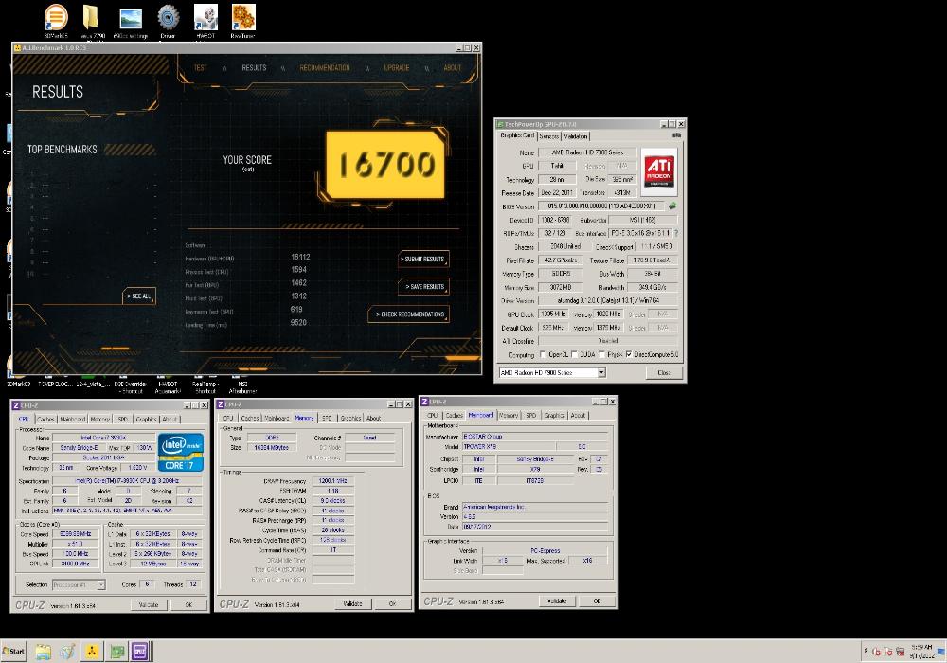Click the Start button
Screen dimensions: 947x663
[x=13, y=651]
